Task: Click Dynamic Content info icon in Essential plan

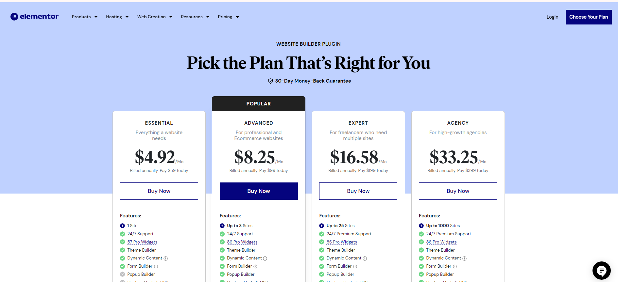Action: point(166,258)
